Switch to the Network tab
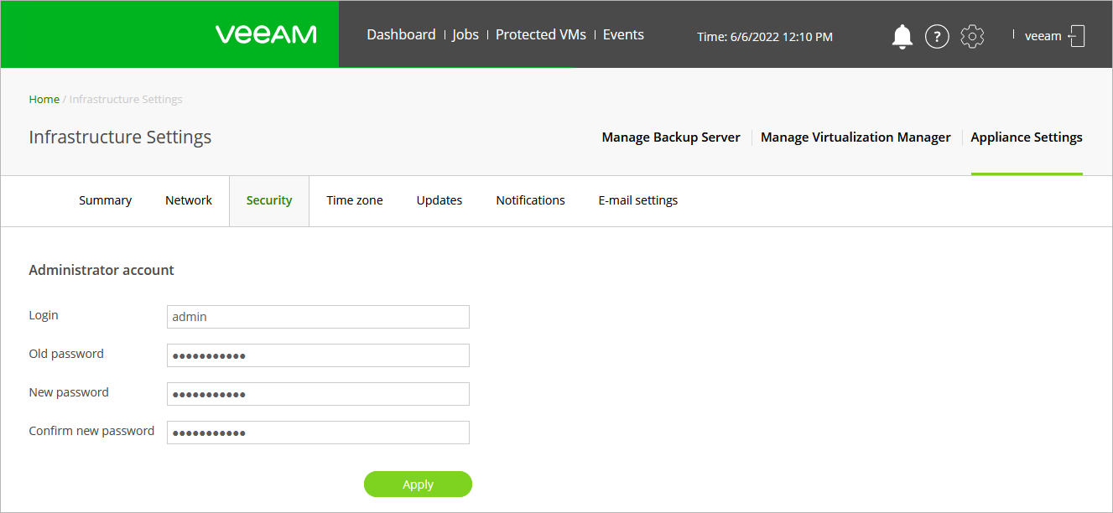The image size is (1113, 513). (189, 200)
